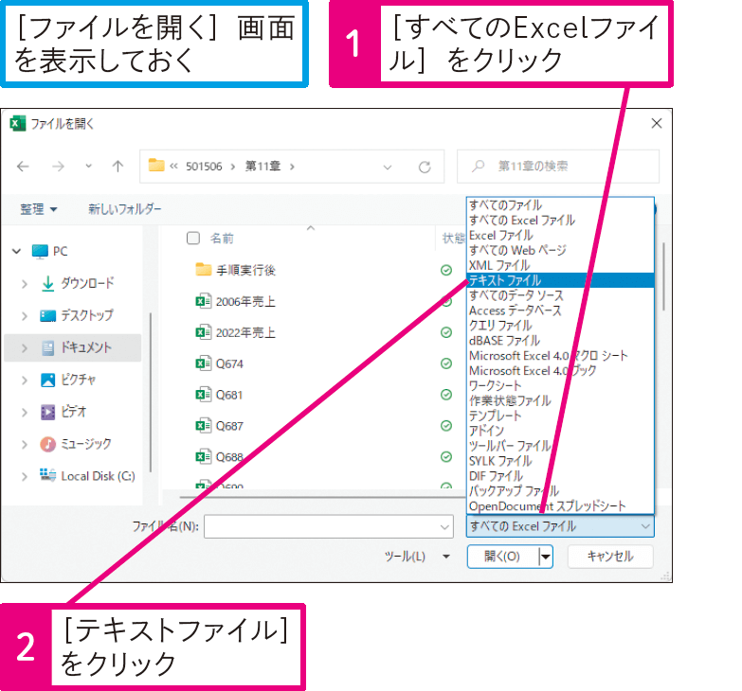This screenshot has height=691, width=742.
Task: Click the 第11章の検索 search field
Action: click(558, 167)
